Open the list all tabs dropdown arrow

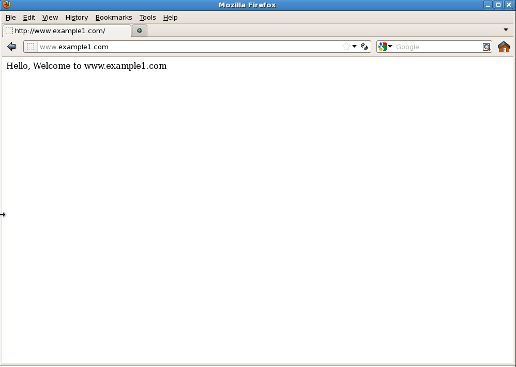506,30
